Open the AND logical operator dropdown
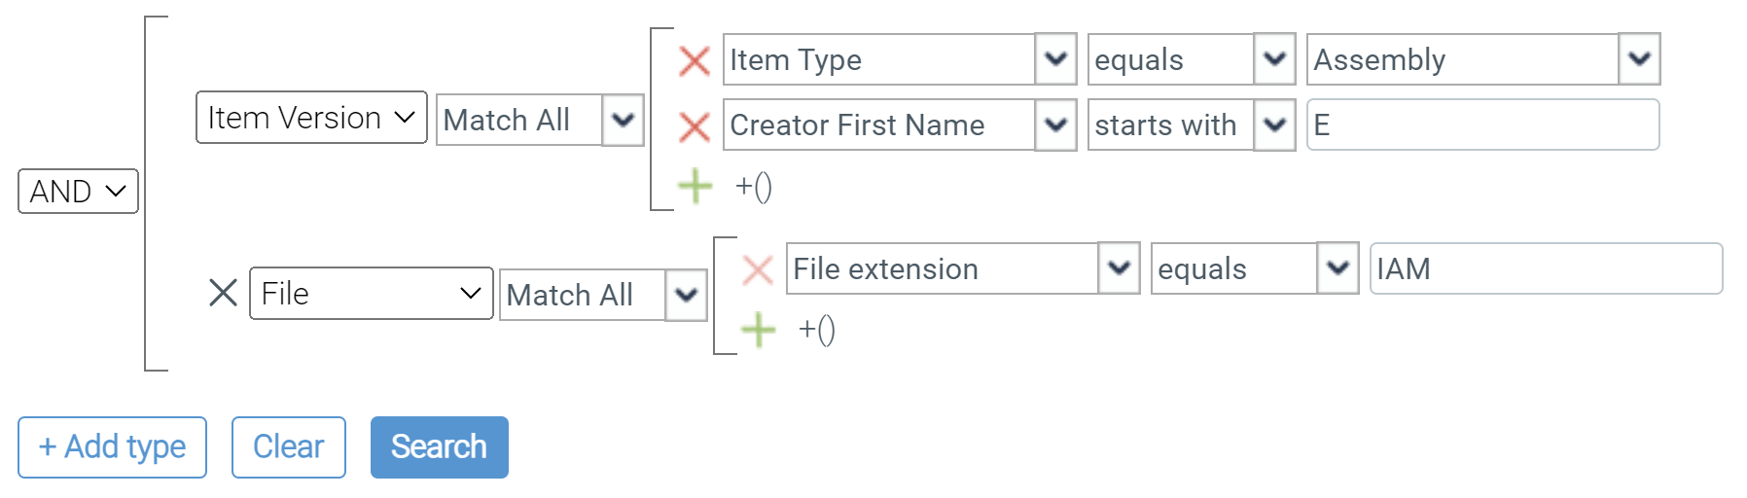This screenshot has width=1747, height=498. (x=78, y=192)
